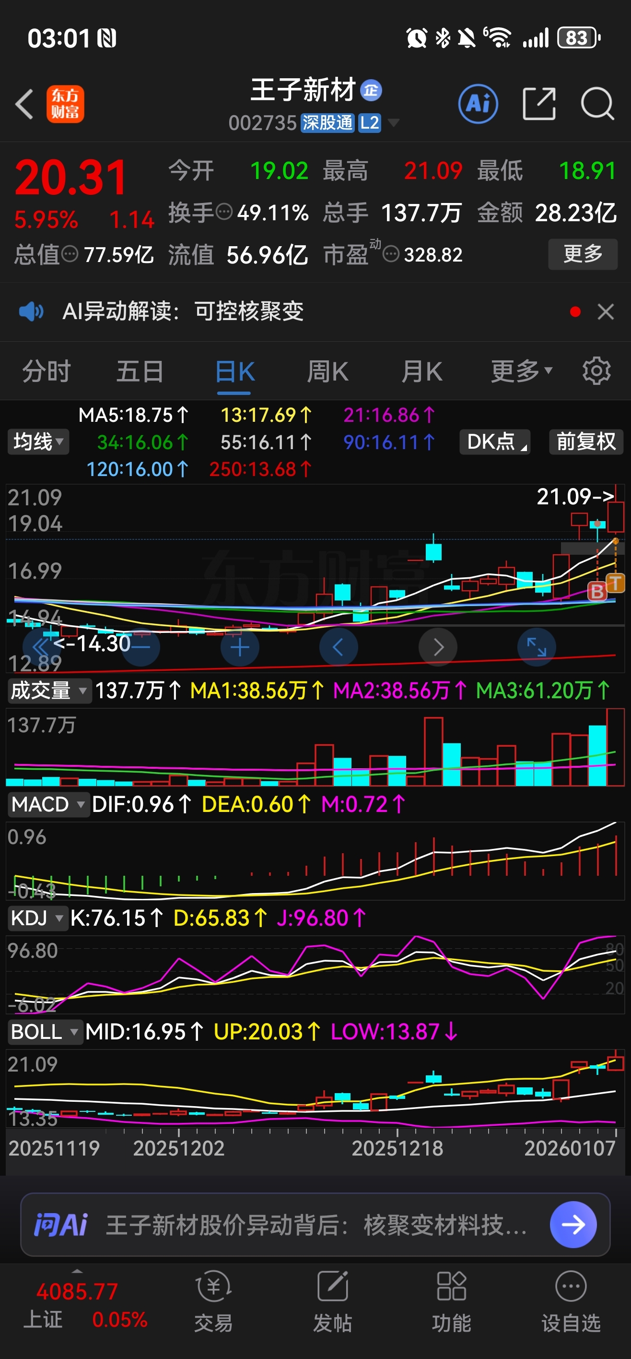
Task: Move chart left with arrow button
Action: tap(339, 647)
